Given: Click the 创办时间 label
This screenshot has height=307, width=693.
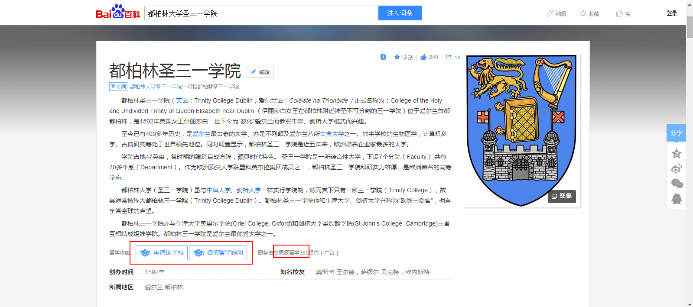Looking at the screenshot, I should point(121,272).
